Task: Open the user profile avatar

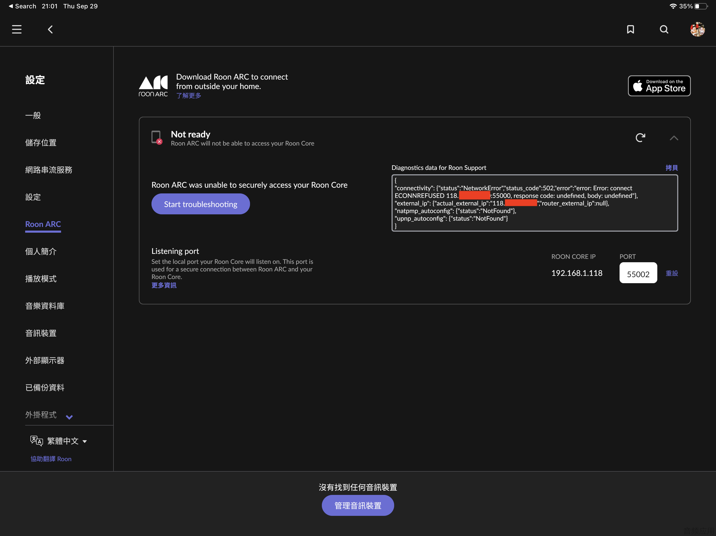Action: coord(698,29)
